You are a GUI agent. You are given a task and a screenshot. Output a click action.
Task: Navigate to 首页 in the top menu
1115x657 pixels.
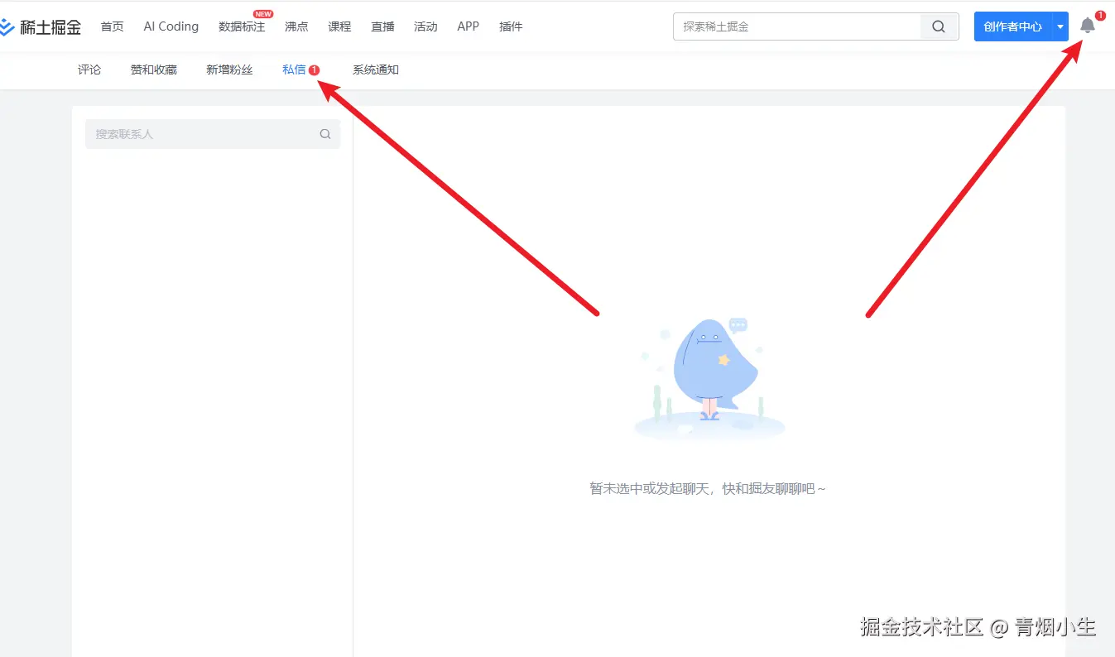point(112,26)
